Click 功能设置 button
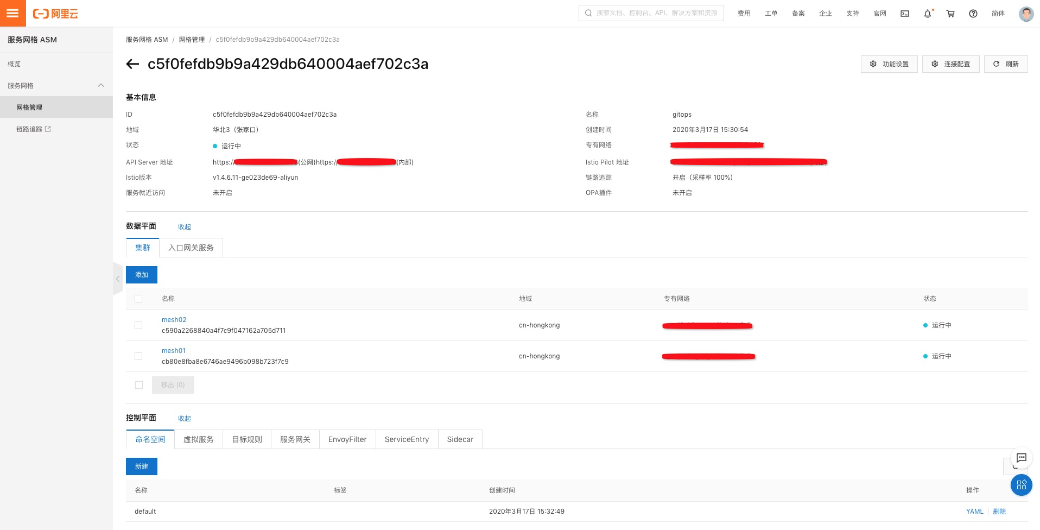The height and width of the screenshot is (530, 1040). 889,64
